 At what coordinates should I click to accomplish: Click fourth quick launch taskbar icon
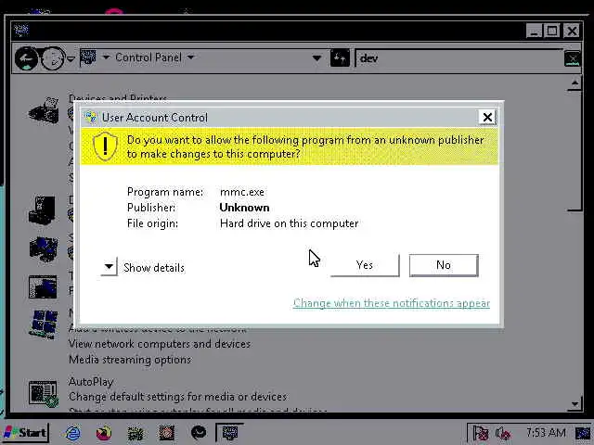[x=166, y=433]
